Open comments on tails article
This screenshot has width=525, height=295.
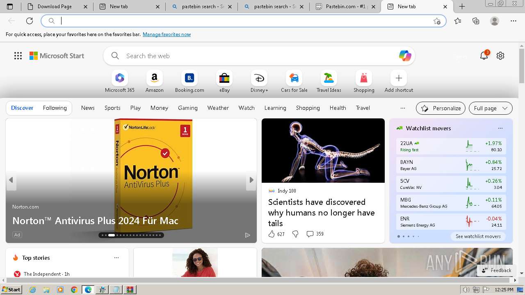[315, 234]
